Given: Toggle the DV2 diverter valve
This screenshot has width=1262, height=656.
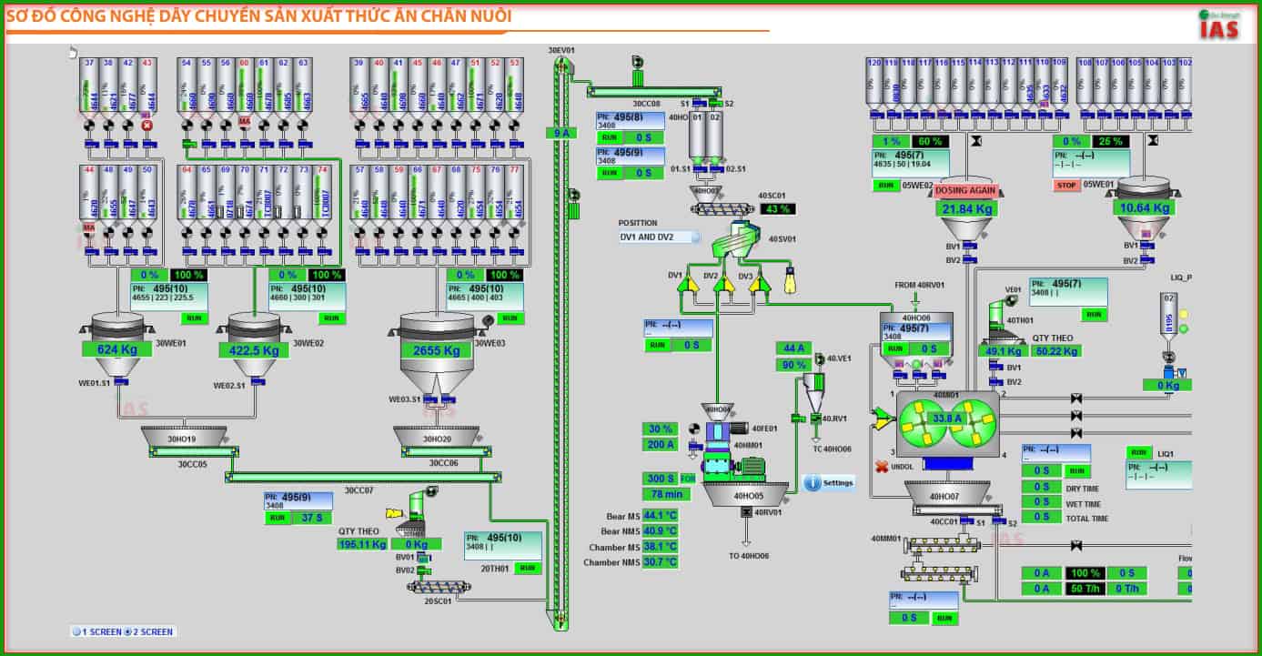Looking at the screenshot, I should pyautogui.click(x=724, y=285).
